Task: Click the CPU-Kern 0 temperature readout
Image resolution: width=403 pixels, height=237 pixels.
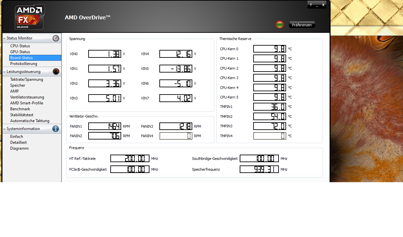Action: (270, 49)
